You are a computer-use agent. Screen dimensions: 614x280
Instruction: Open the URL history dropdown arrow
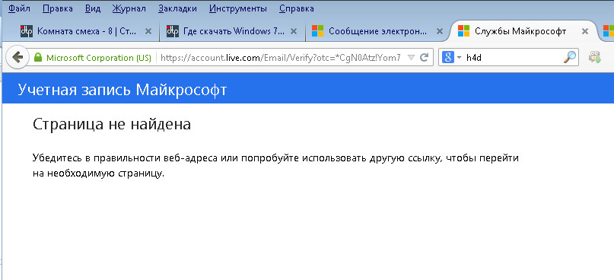(411, 58)
